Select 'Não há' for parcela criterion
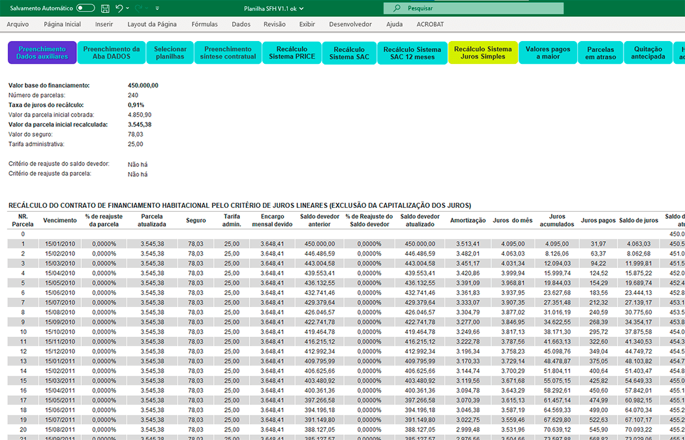This screenshot has height=440, width=685. 138,174
